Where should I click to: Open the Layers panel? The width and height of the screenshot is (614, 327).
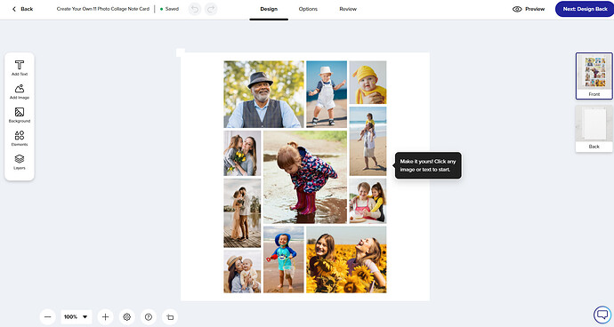click(x=20, y=162)
